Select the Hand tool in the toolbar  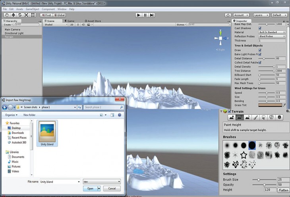(x=7, y=15)
